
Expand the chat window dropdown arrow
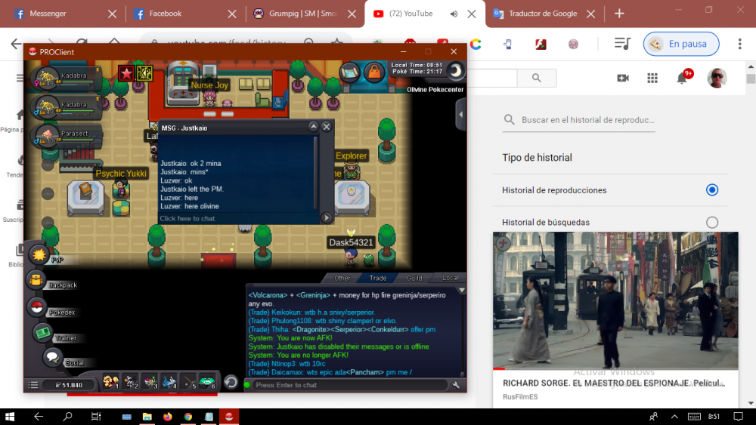click(462, 289)
